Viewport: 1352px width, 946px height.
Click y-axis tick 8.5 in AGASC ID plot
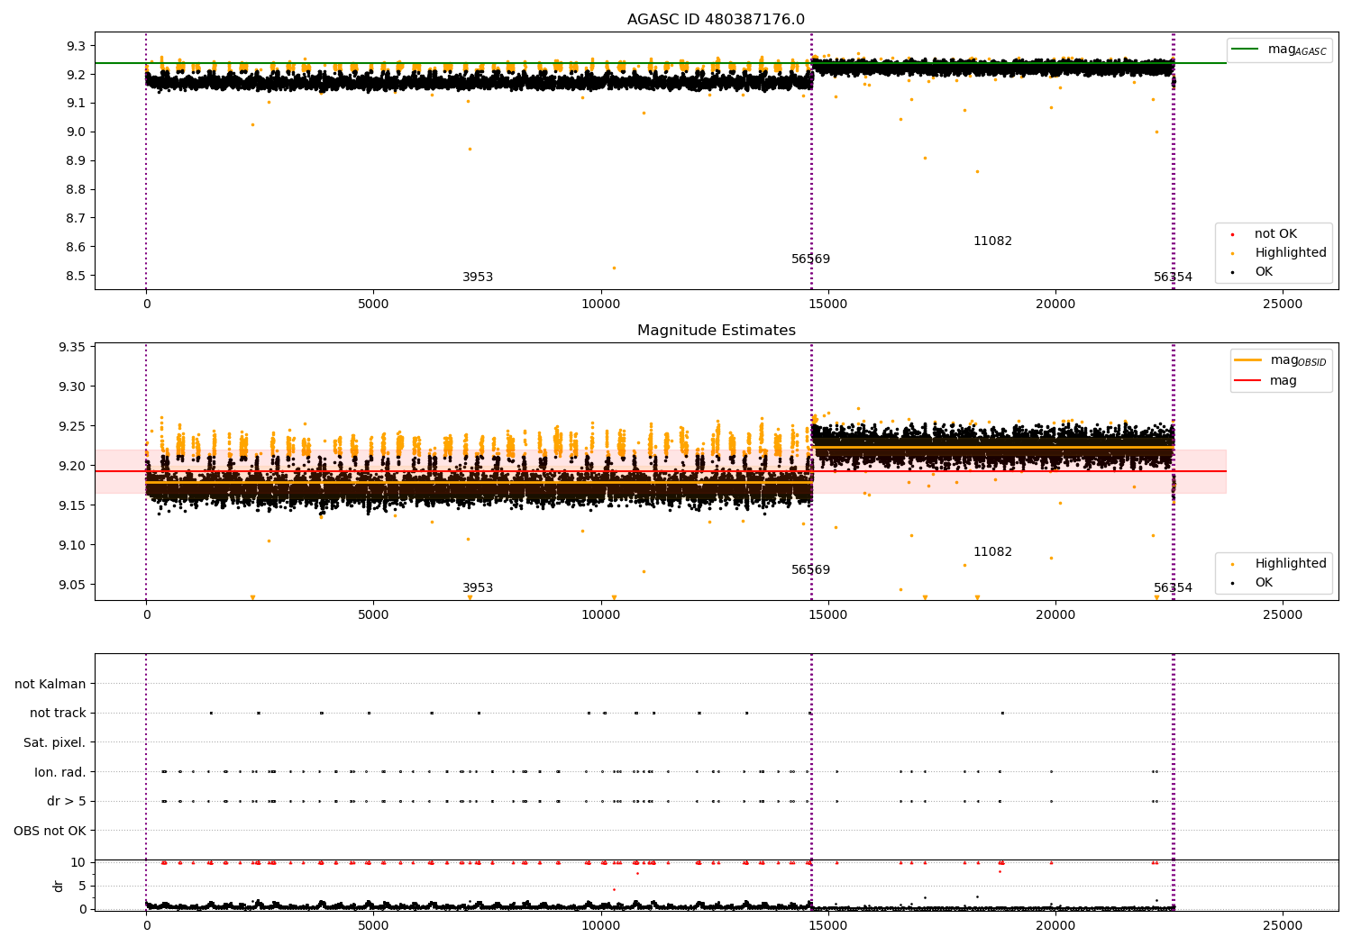76,277
